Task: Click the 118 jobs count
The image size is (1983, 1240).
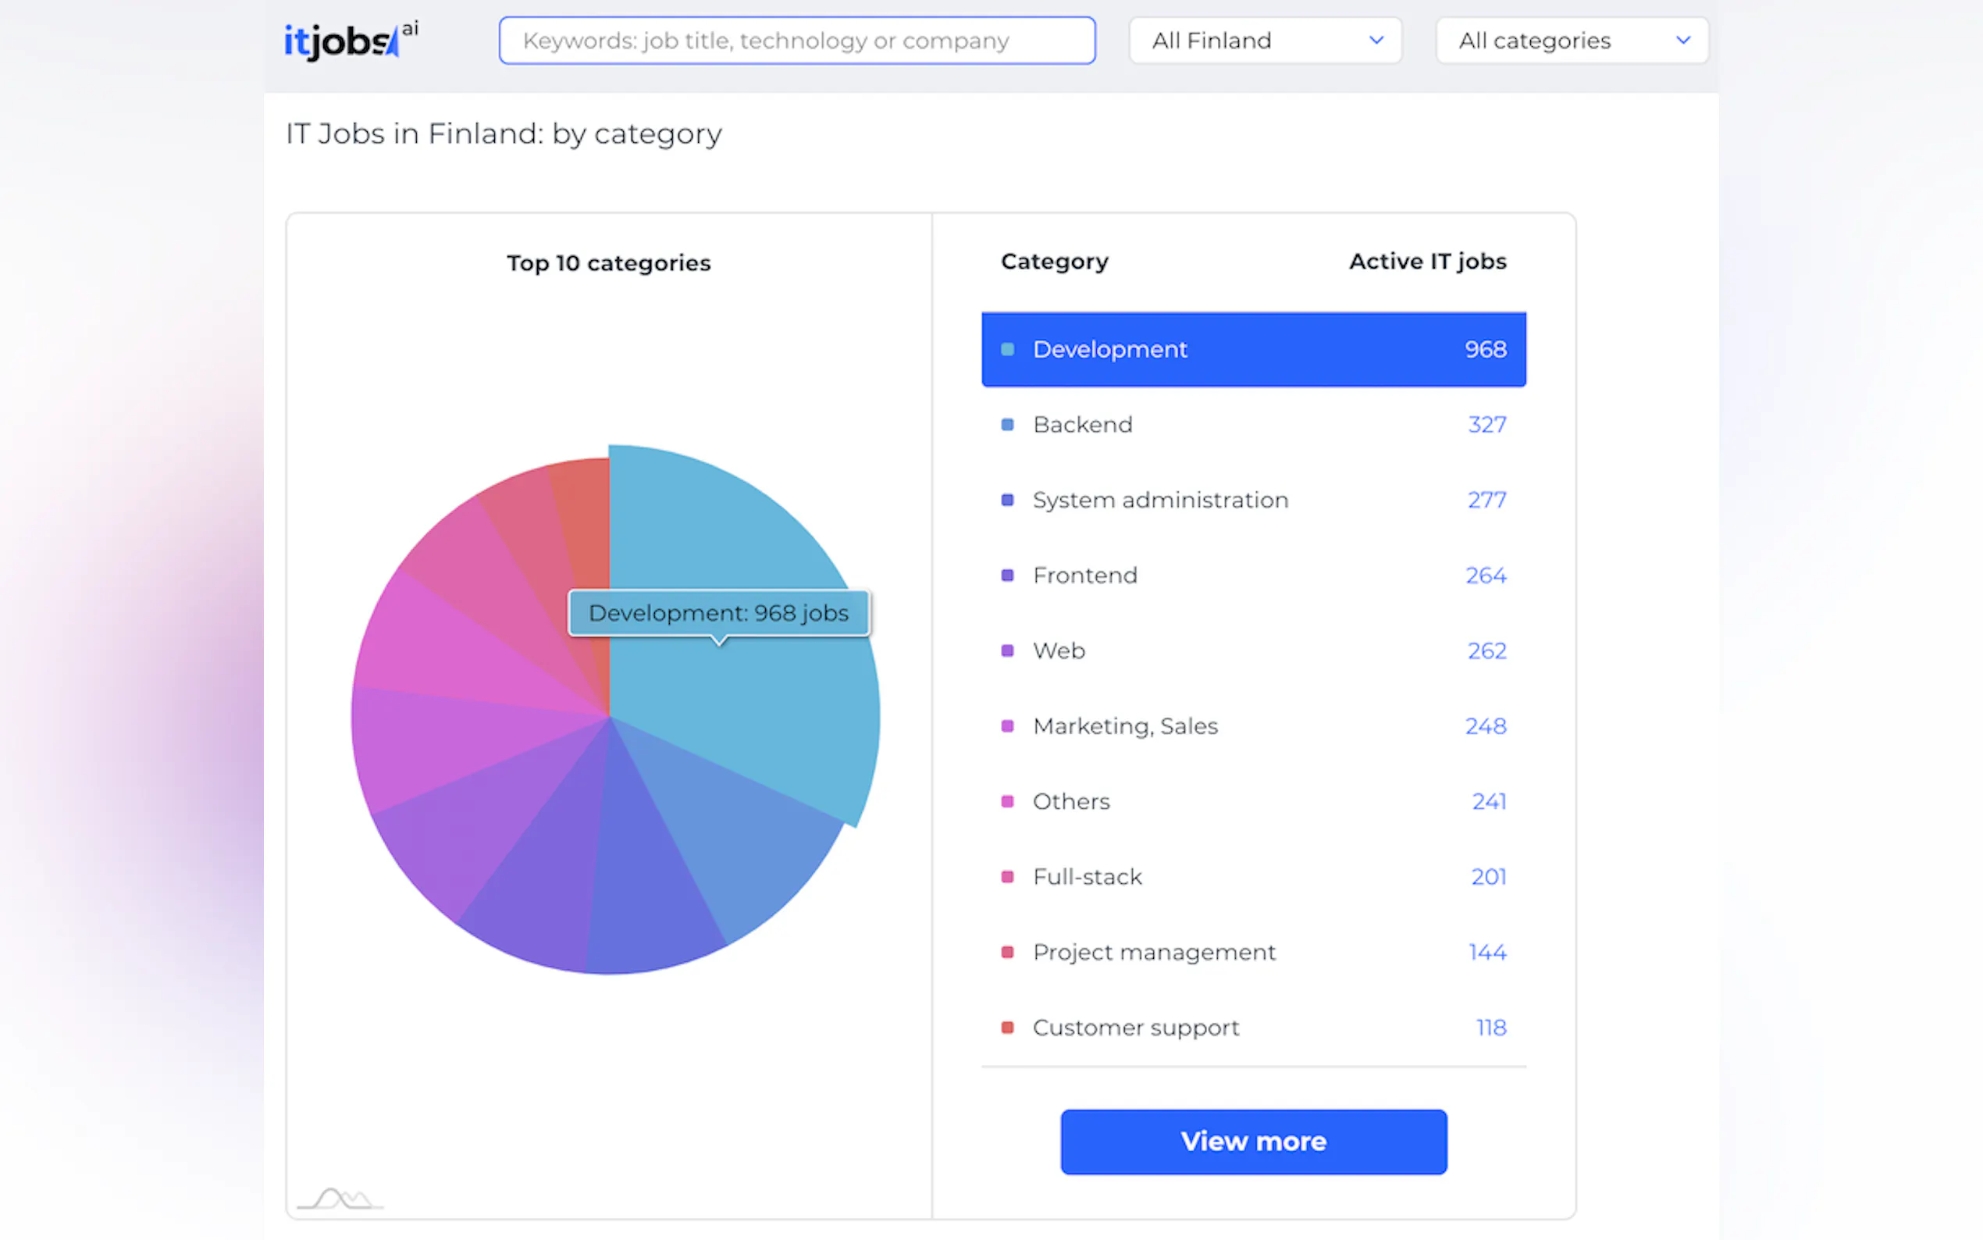Action: pos(1491,1028)
